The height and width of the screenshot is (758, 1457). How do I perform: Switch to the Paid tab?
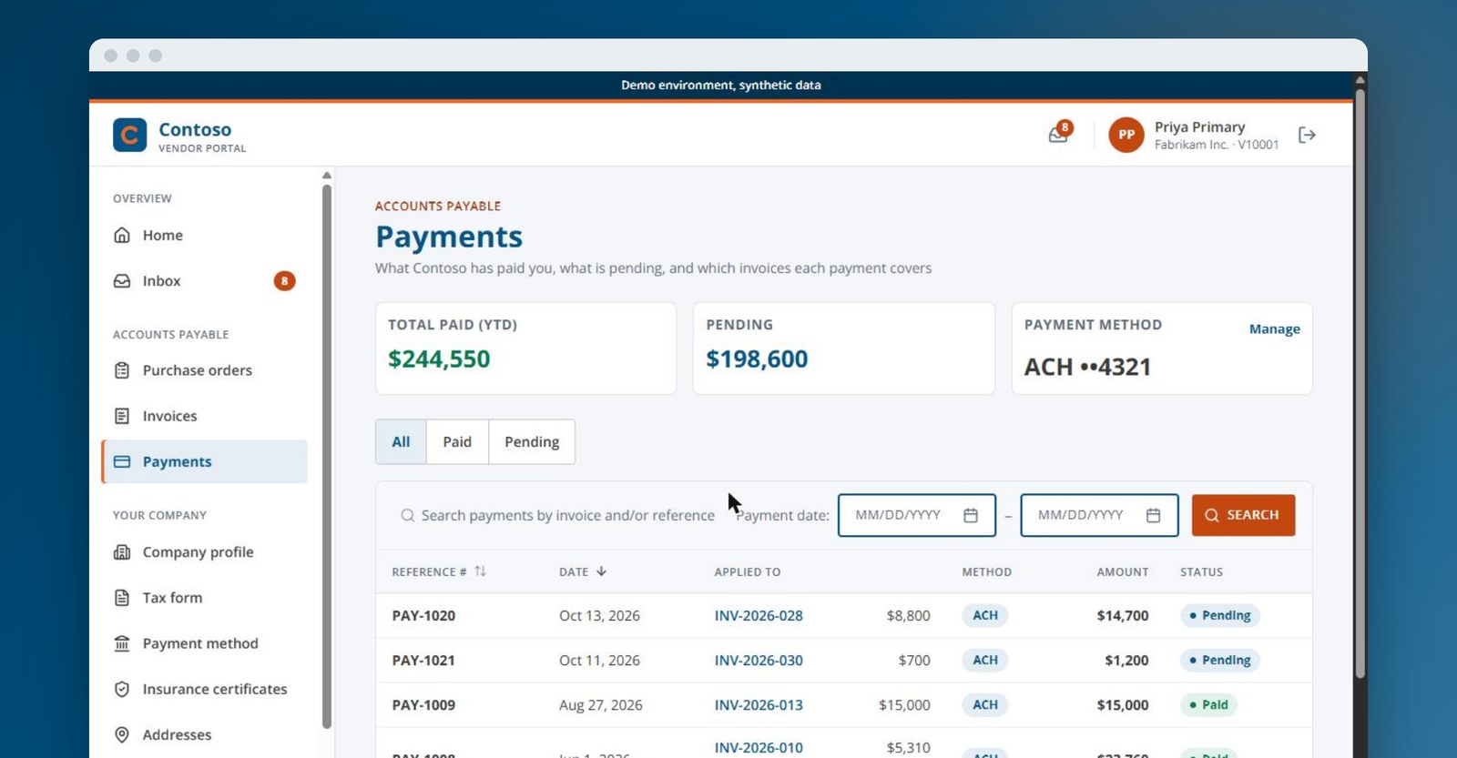[x=457, y=441]
